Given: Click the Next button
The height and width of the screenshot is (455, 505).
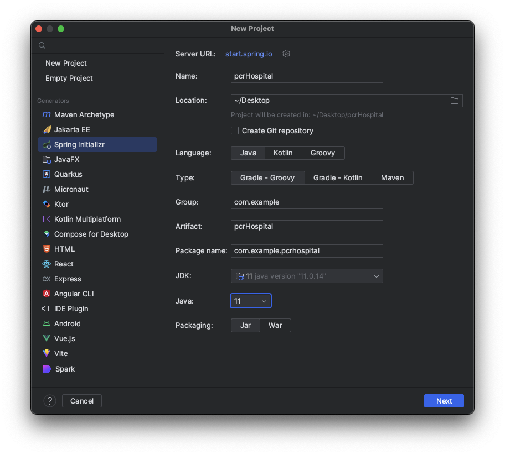Looking at the screenshot, I should [444, 401].
